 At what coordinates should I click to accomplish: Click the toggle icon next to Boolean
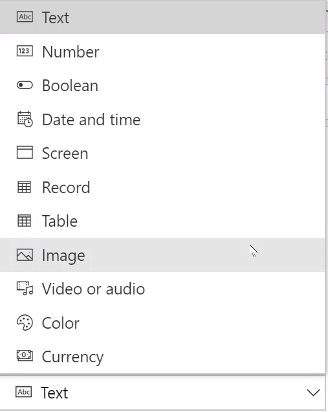coord(25,85)
